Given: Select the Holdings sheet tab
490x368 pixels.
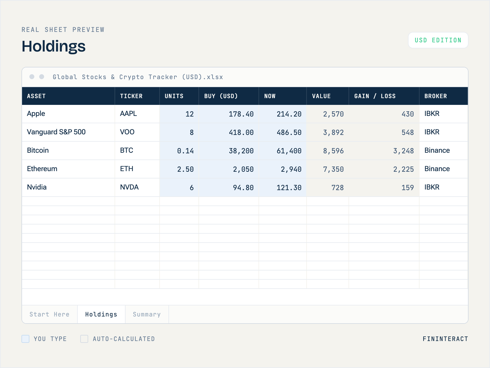Looking at the screenshot, I should click(101, 314).
